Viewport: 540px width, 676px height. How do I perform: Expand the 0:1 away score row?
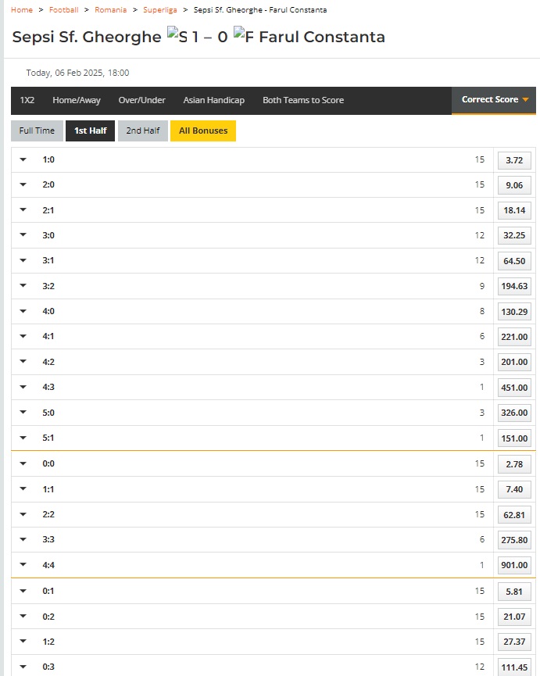pos(23,592)
